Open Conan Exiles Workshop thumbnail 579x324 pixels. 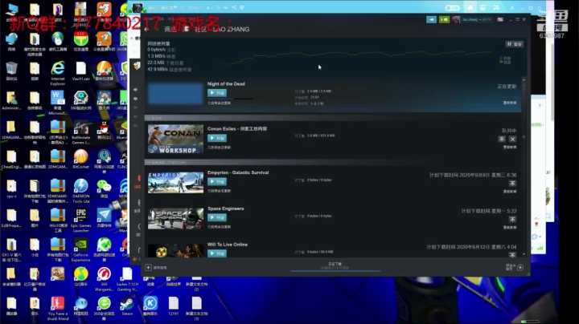[x=175, y=139]
